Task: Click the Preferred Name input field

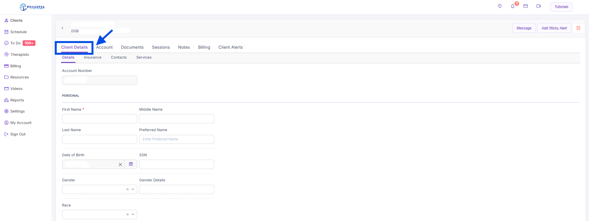Action: (176, 139)
